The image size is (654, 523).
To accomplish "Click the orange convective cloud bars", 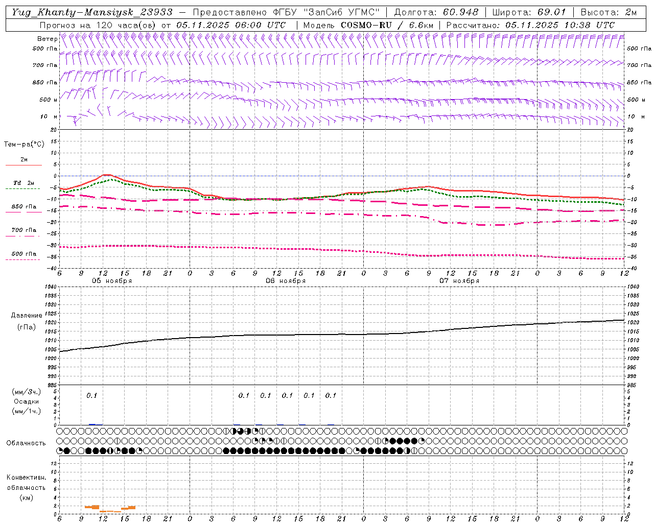I will point(110,509).
